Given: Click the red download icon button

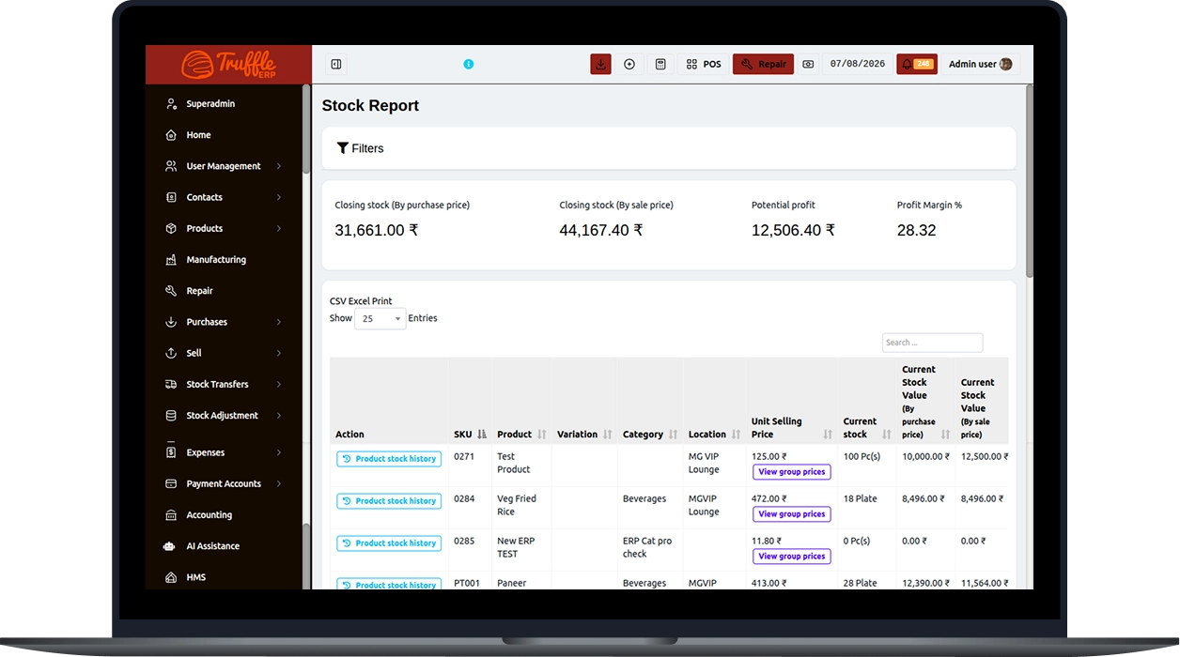Looking at the screenshot, I should [600, 64].
